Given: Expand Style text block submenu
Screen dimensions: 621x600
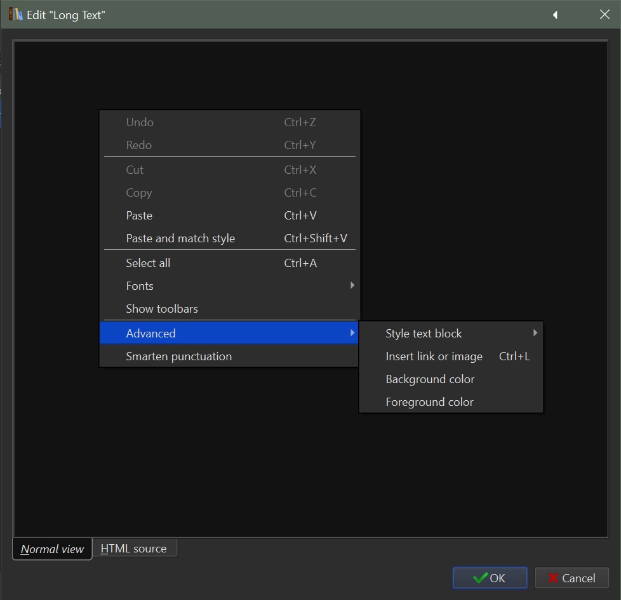Looking at the screenshot, I should 451,334.
